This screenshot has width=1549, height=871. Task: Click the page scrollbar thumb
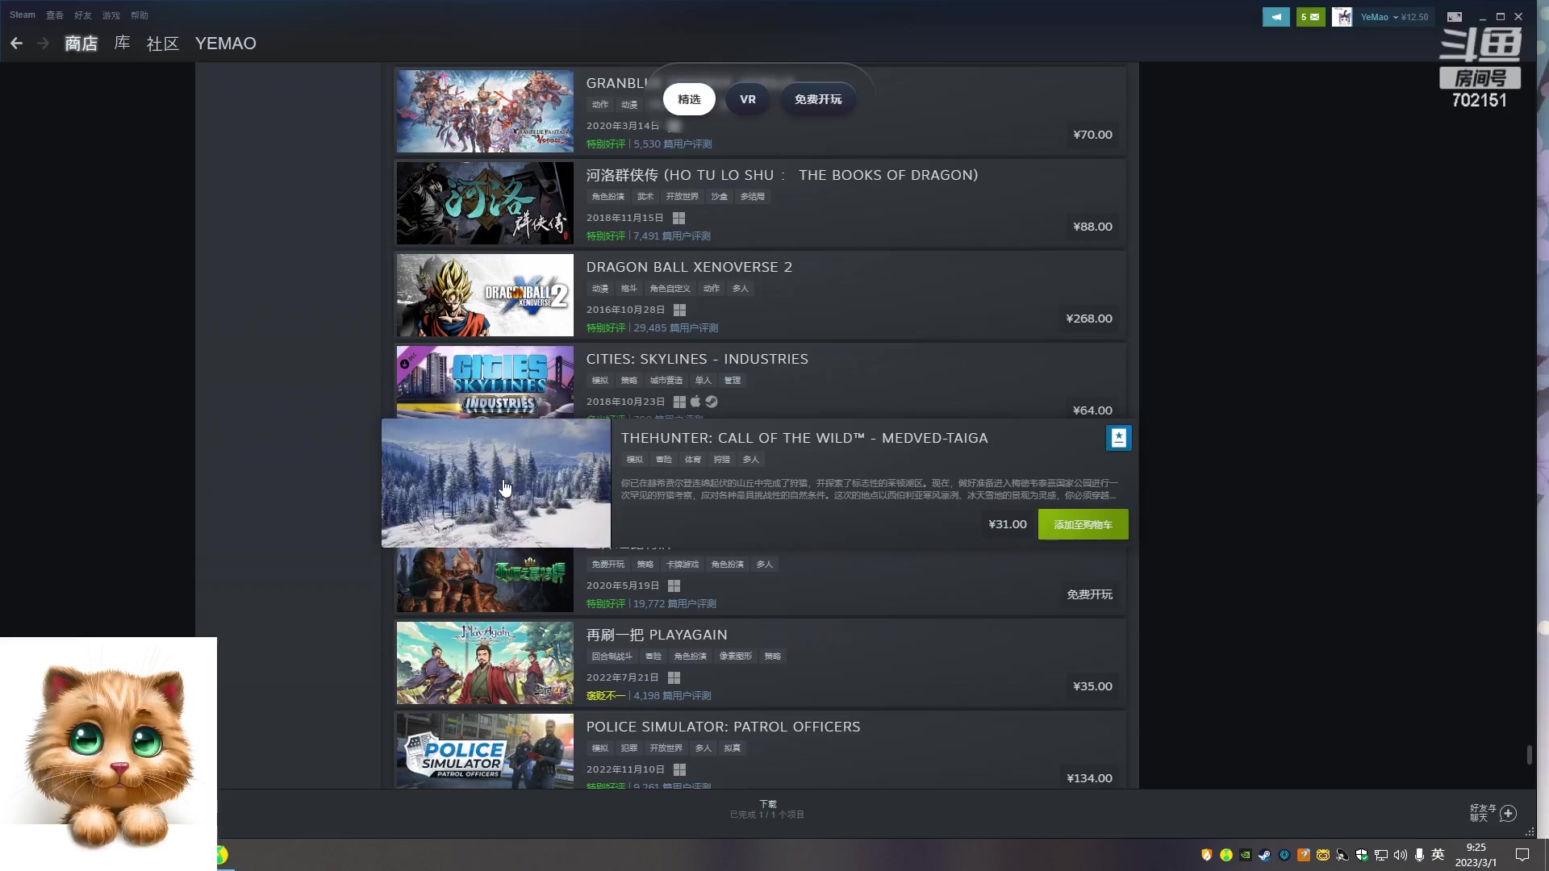[1529, 754]
